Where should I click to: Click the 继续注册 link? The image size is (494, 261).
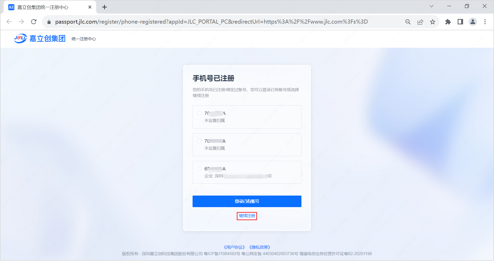tap(247, 216)
